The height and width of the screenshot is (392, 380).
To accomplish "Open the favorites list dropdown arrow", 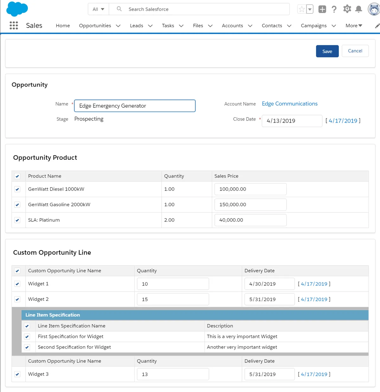I will point(310,9).
